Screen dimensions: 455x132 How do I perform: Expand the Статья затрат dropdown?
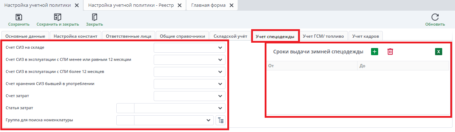[219, 108]
